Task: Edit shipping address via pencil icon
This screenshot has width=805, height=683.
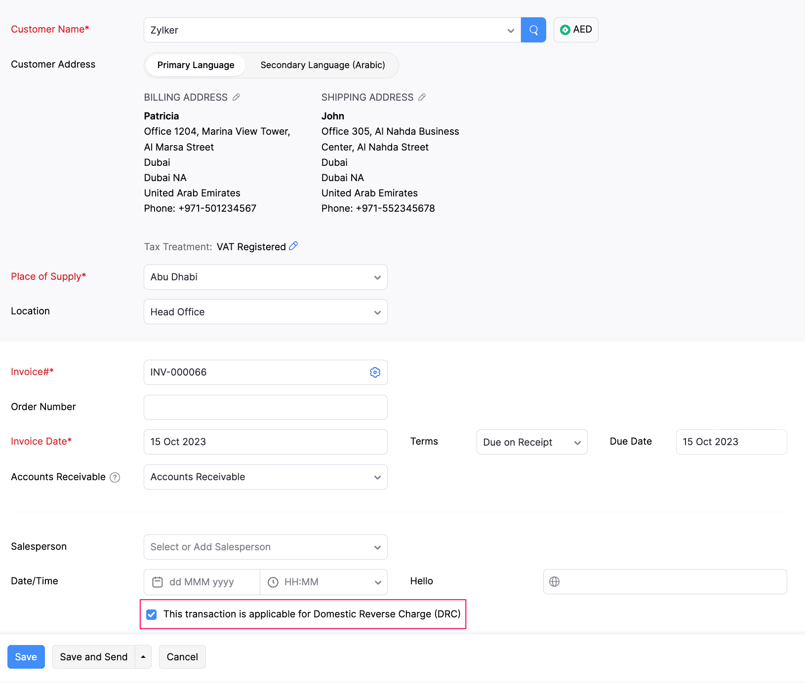Action: pyautogui.click(x=422, y=97)
